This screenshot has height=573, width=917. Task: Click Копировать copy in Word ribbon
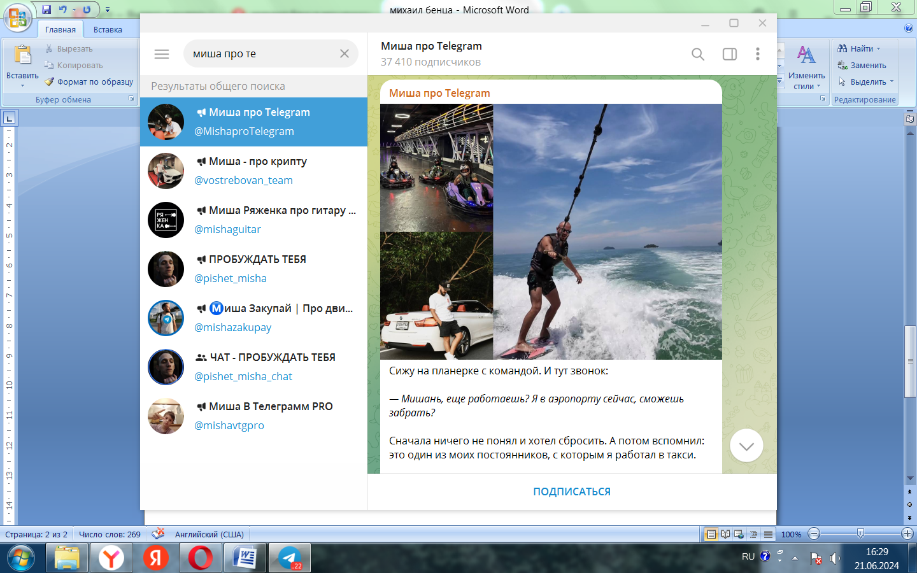[73, 65]
